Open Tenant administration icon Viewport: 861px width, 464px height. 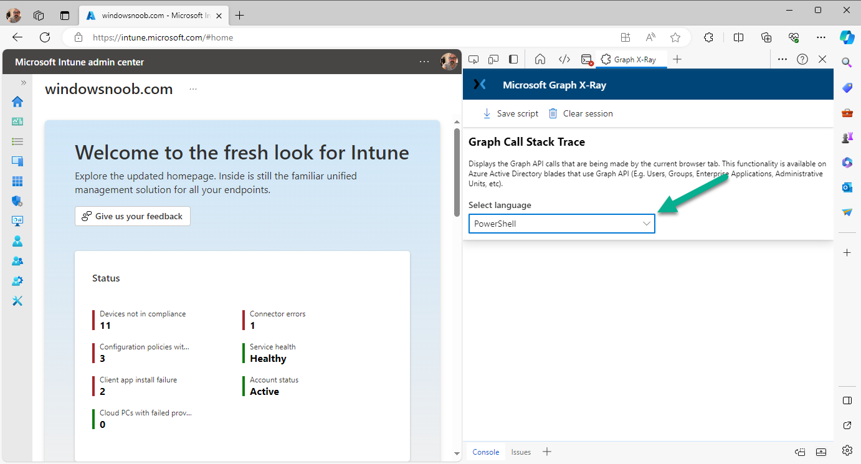[17, 281]
